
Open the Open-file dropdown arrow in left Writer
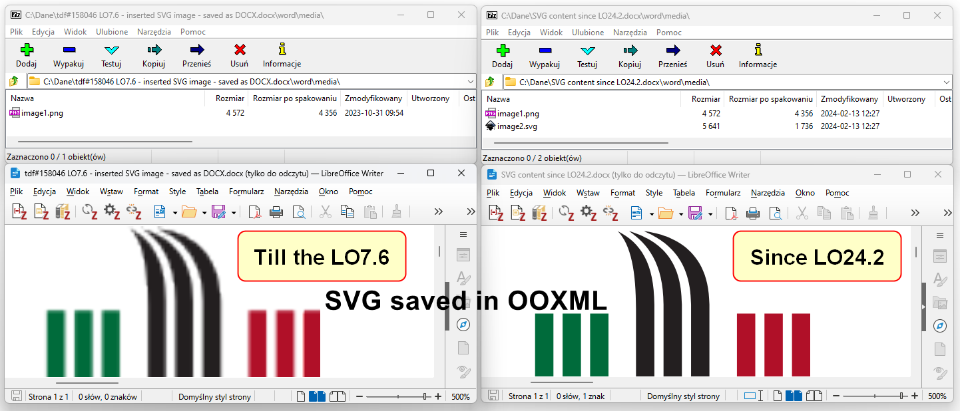coord(204,213)
